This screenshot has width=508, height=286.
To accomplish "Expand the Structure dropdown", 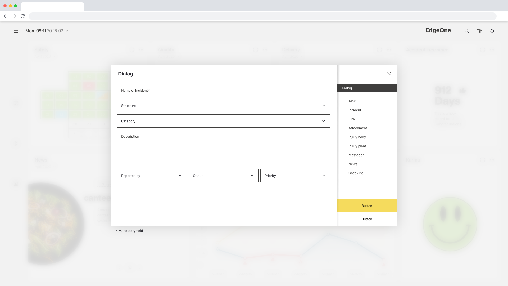I will click(323, 106).
